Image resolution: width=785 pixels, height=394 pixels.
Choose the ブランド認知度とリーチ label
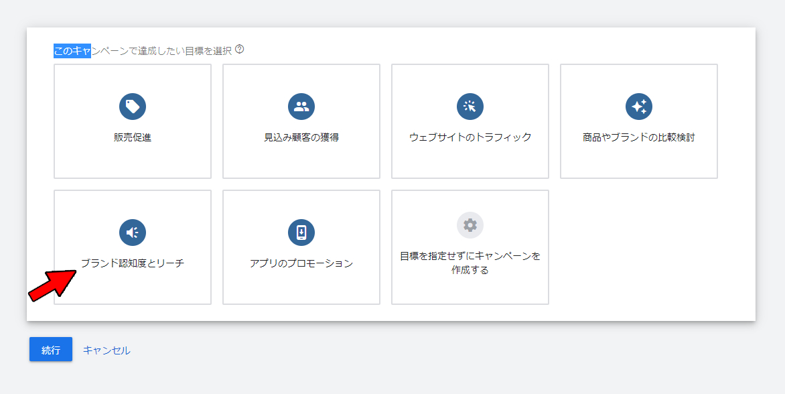[133, 263]
